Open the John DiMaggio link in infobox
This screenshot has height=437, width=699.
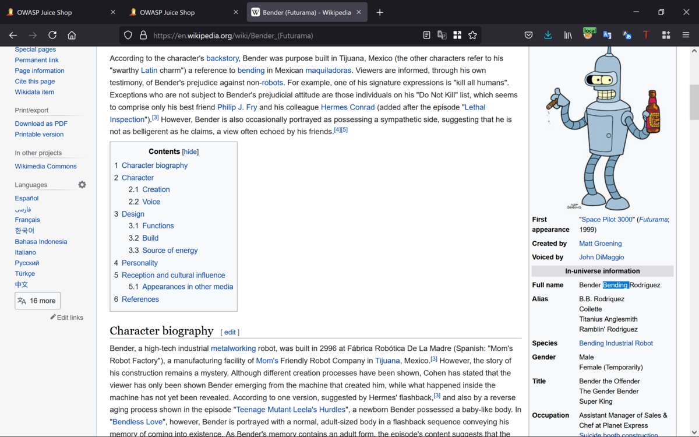(601, 257)
